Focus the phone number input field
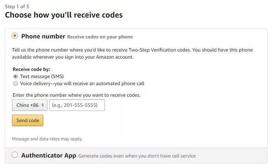 point(77,105)
